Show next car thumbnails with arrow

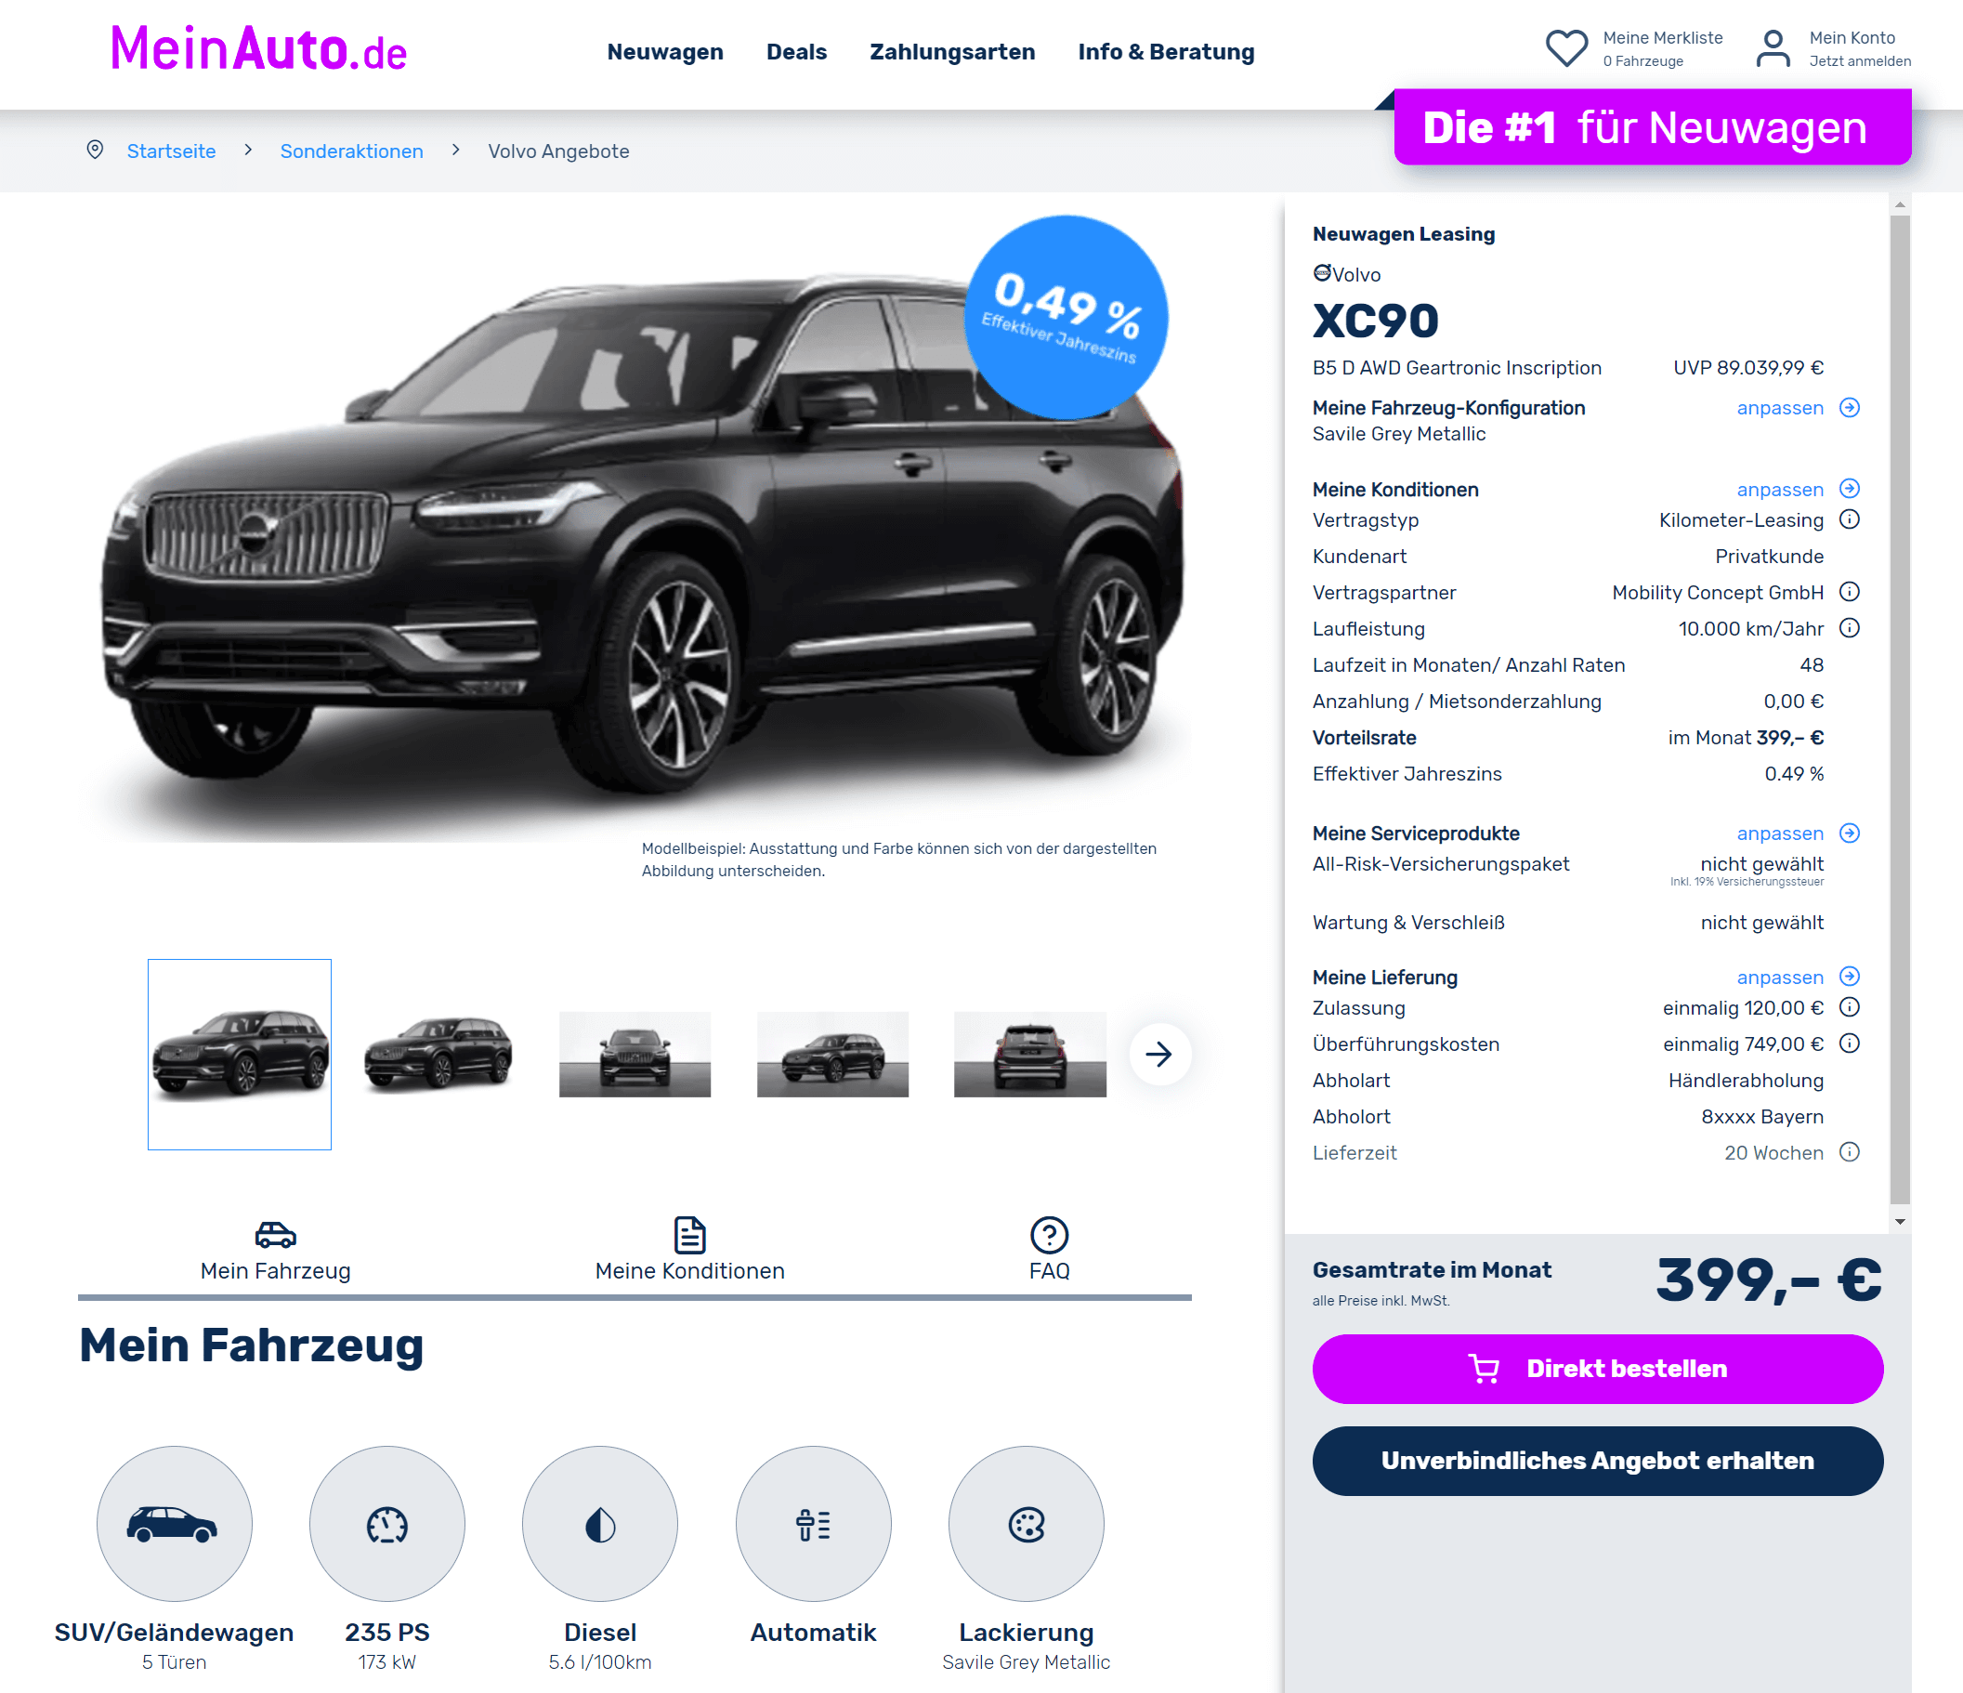point(1158,1054)
